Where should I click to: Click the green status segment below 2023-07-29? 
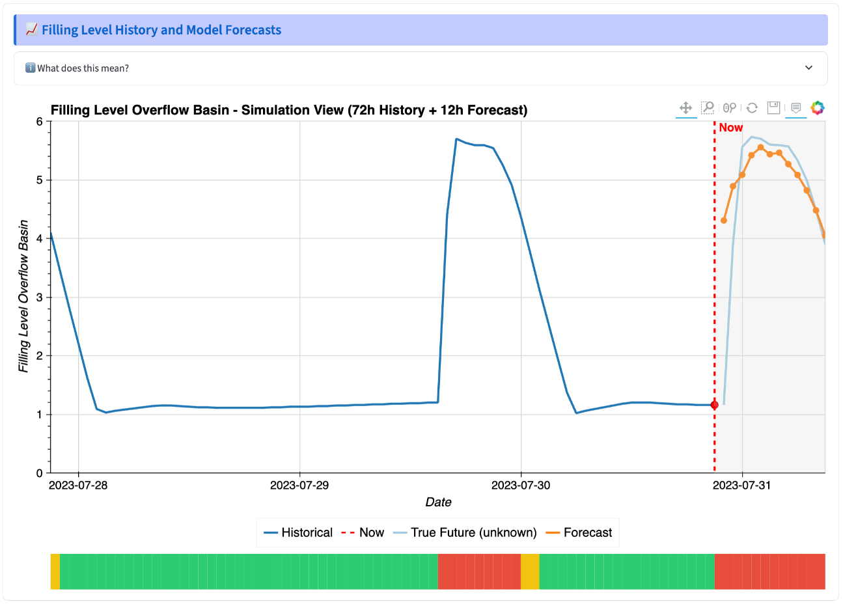tap(249, 571)
